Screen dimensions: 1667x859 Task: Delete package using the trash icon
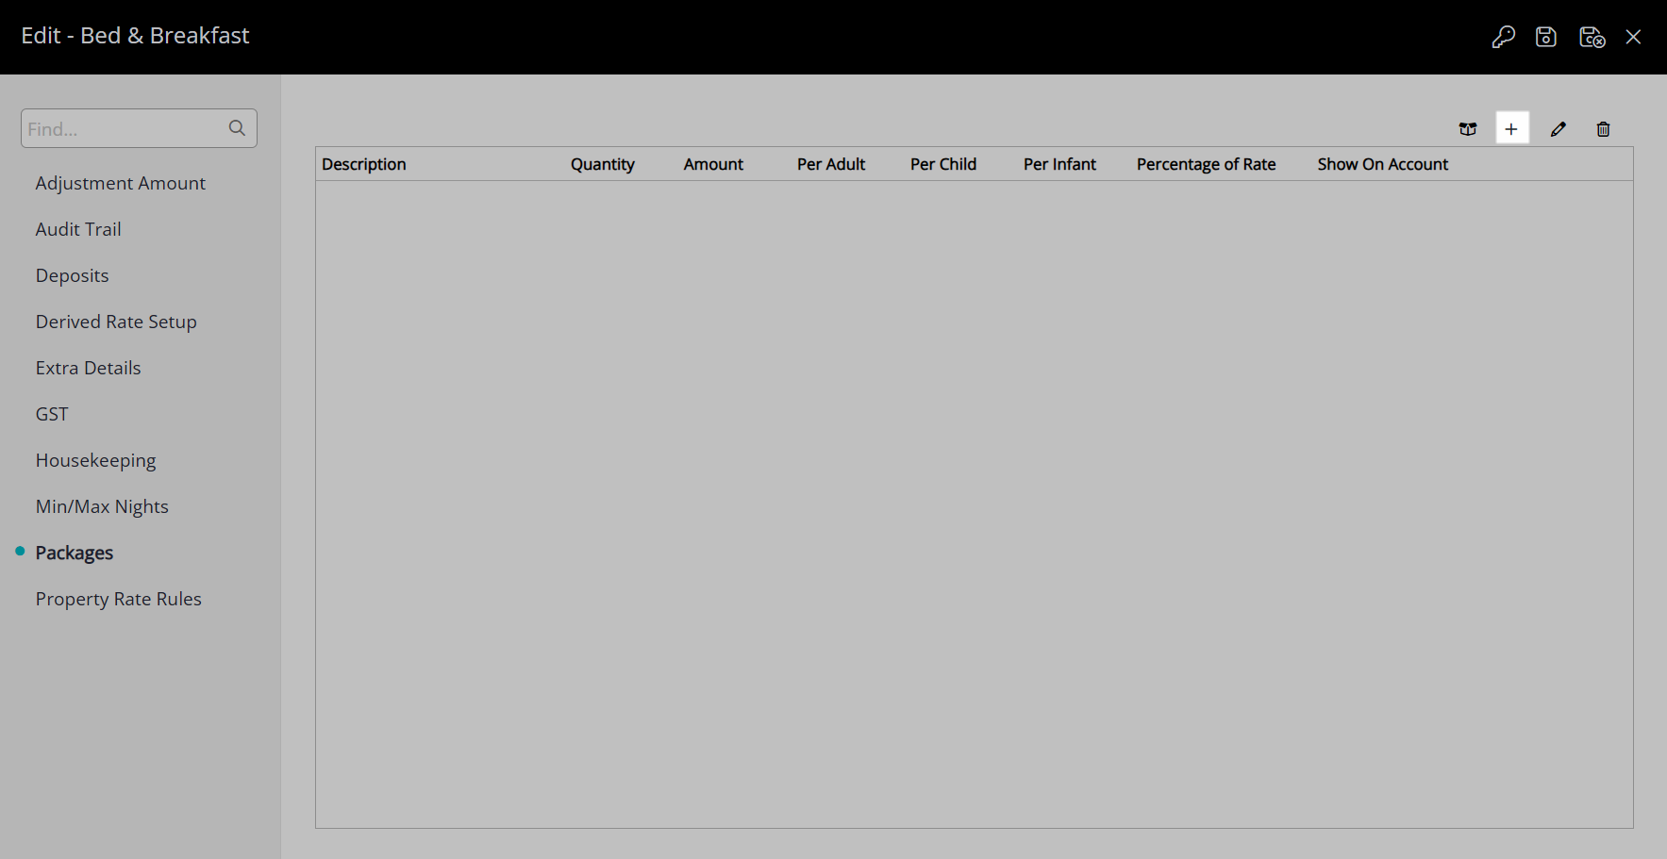click(x=1603, y=129)
